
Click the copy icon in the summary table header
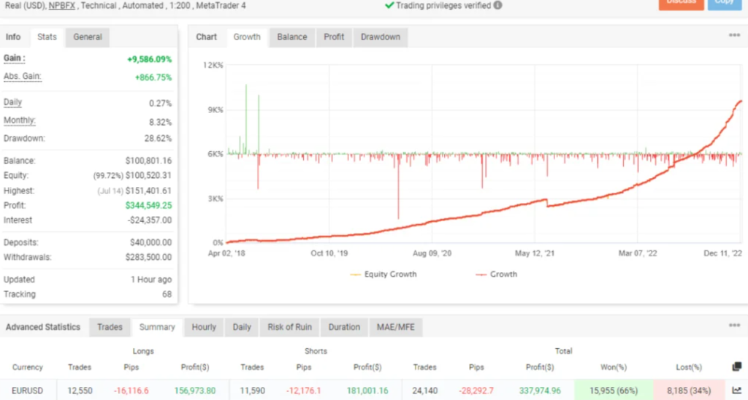736,367
